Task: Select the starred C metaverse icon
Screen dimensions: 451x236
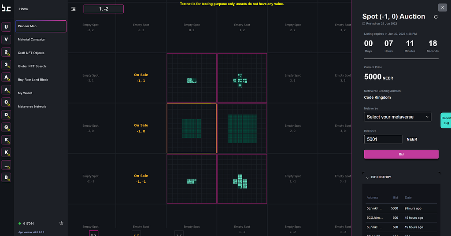Action: pos(6,102)
